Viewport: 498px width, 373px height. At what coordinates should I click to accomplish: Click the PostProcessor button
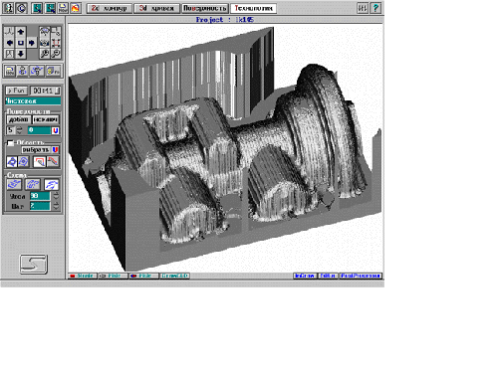click(361, 276)
